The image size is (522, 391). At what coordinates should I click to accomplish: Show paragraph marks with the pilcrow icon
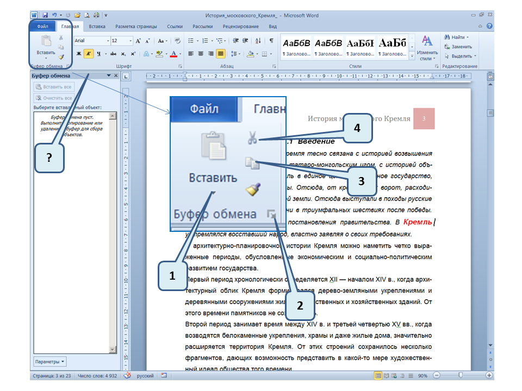pyautogui.click(x=271, y=41)
